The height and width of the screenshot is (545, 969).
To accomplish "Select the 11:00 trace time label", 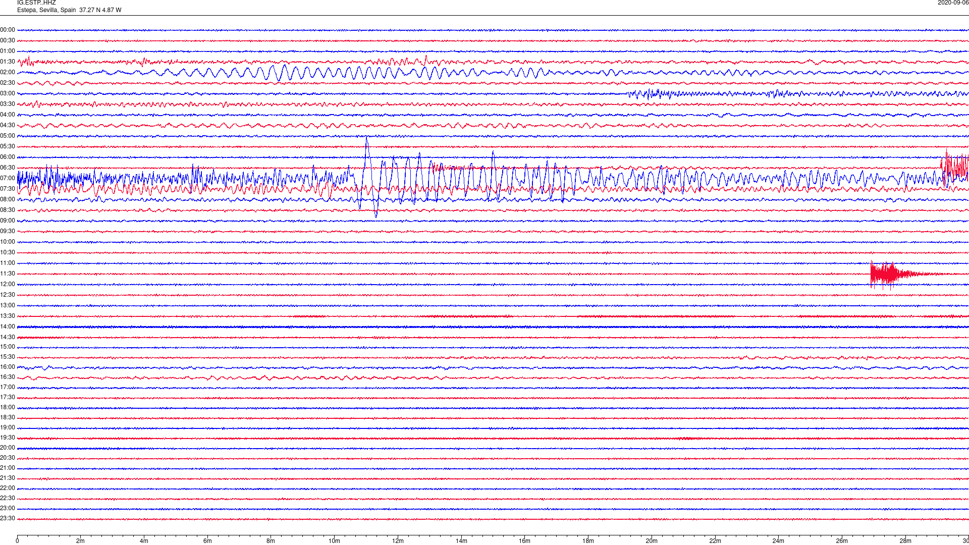I will click(8, 263).
